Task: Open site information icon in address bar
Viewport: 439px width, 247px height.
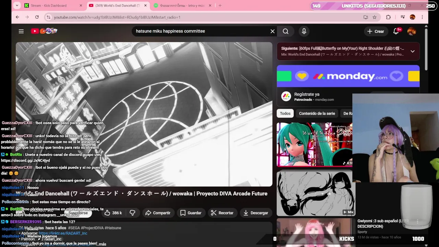Action: [x=49, y=17]
